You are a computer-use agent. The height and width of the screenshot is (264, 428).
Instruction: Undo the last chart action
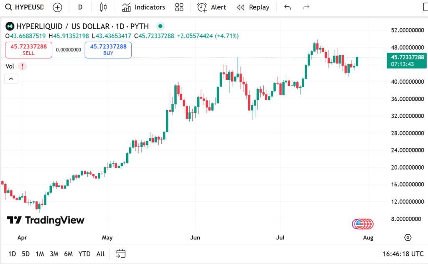(288, 7)
